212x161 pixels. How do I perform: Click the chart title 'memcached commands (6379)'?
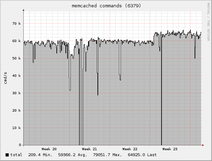[x=106, y=6]
